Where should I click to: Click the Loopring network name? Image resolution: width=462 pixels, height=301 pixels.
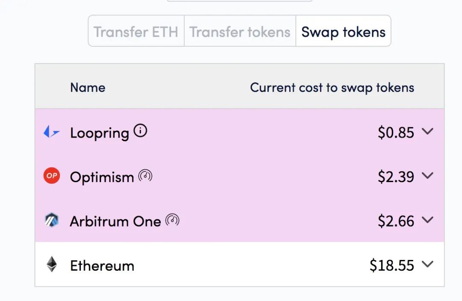[100, 133]
